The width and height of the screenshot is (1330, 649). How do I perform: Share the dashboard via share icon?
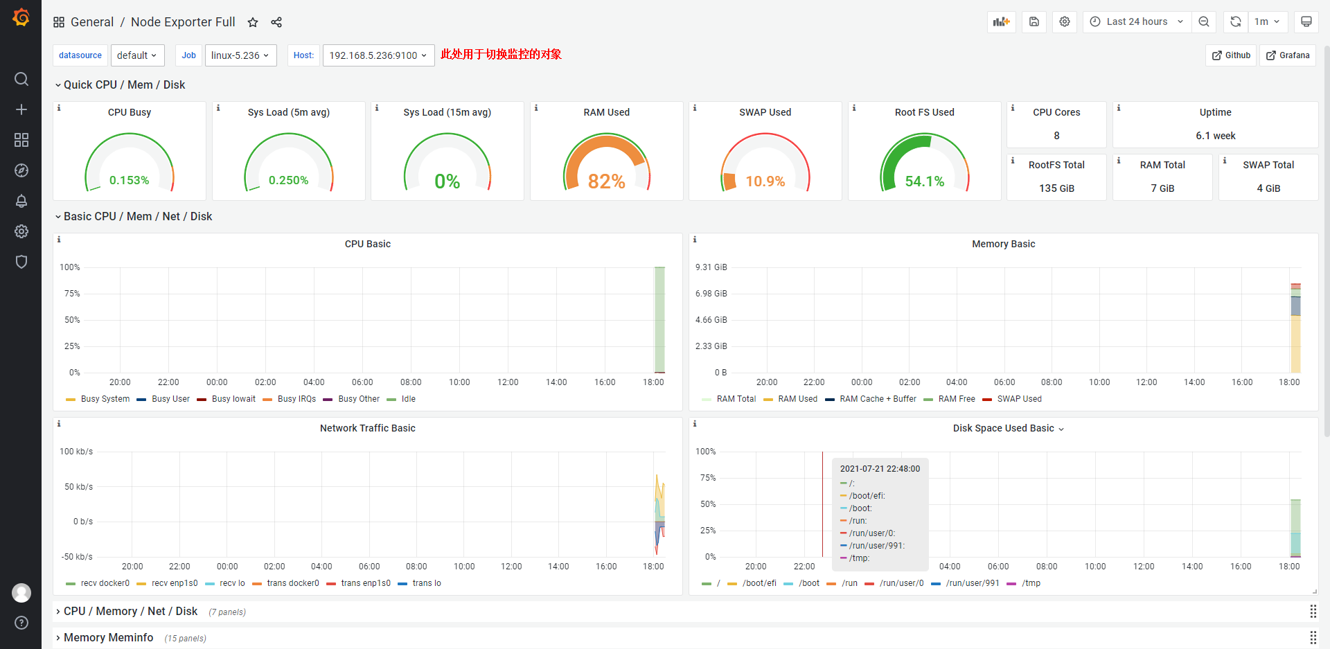[x=276, y=22]
